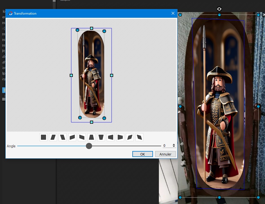This screenshot has width=265, height=204.
Task: Apply the vertical skew falling right preset
Action: tap(82, 137)
